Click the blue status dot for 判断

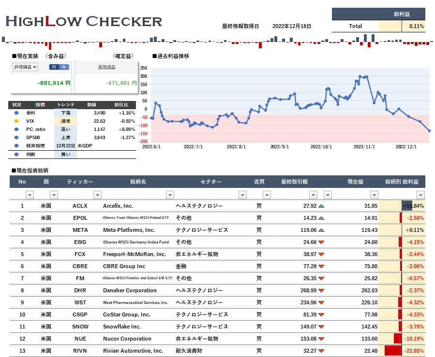(16, 155)
